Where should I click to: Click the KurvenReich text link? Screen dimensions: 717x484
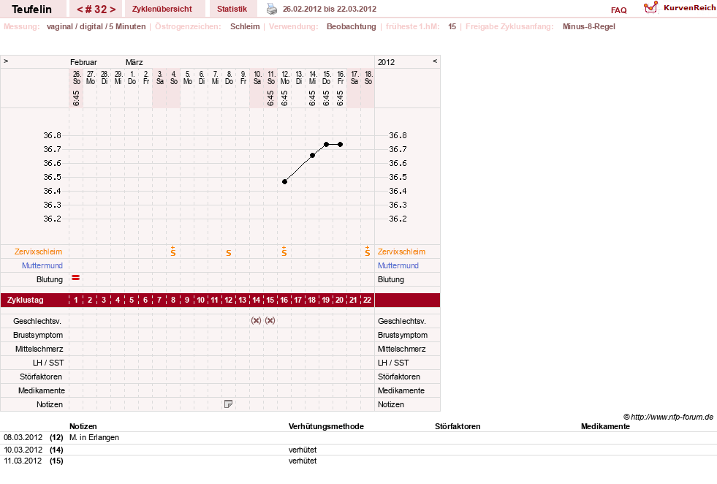click(x=689, y=8)
